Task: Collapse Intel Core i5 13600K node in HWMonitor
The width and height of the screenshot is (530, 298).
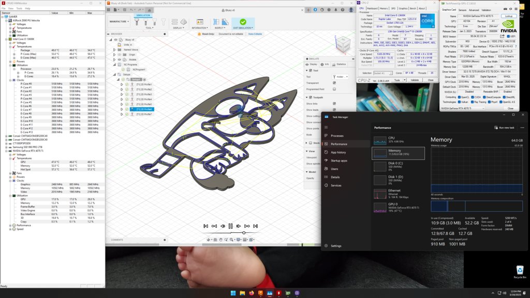Action: point(6,39)
